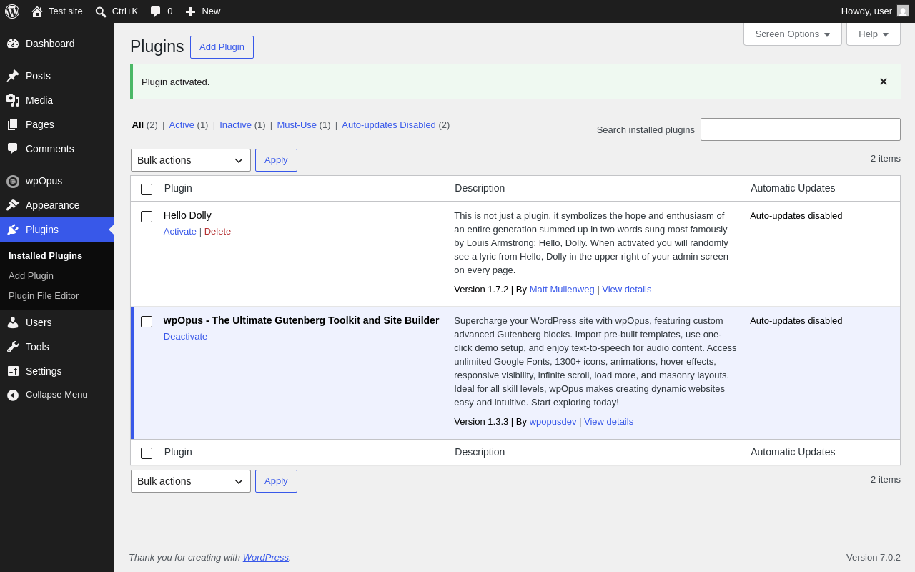Open Plugin File Editor submenu item
The width and height of the screenshot is (915, 572).
click(x=44, y=296)
